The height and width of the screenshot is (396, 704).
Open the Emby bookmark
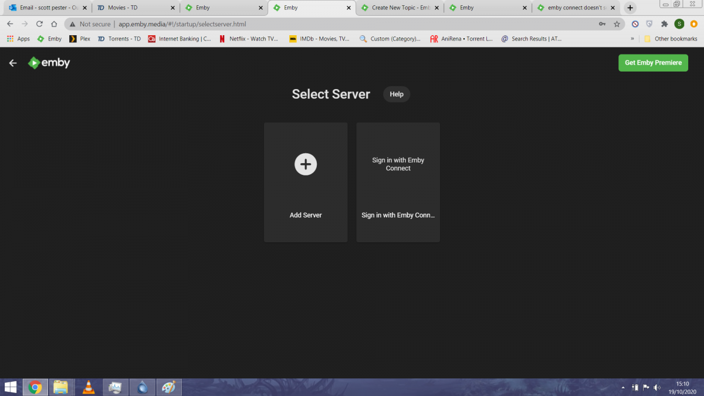click(x=49, y=39)
